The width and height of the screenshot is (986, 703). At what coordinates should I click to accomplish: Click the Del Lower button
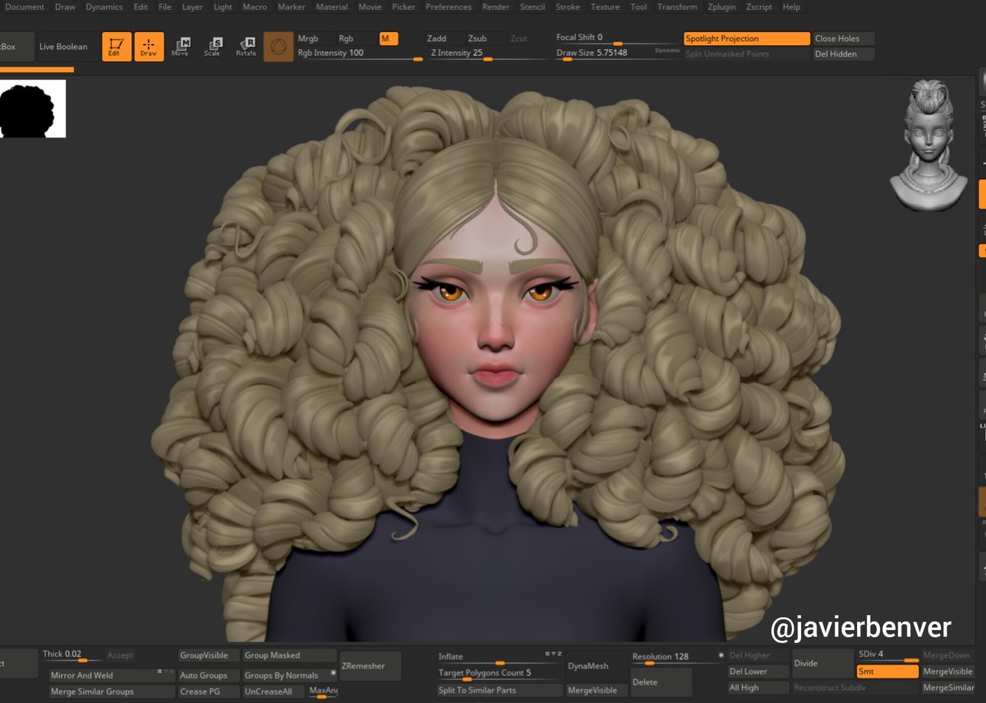tap(758, 672)
